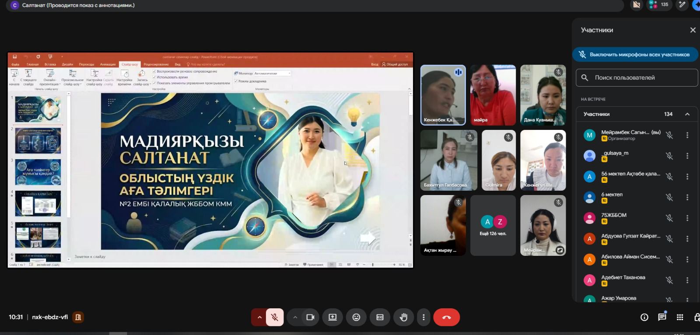Image resolution: width=700 pixels, height=335 pixels.
Task: Toggle Воспроизвести речевое сопровождение checkbox
Action: point(154,71)
